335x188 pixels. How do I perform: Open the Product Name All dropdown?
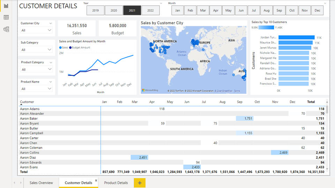(x=36, y=89)
